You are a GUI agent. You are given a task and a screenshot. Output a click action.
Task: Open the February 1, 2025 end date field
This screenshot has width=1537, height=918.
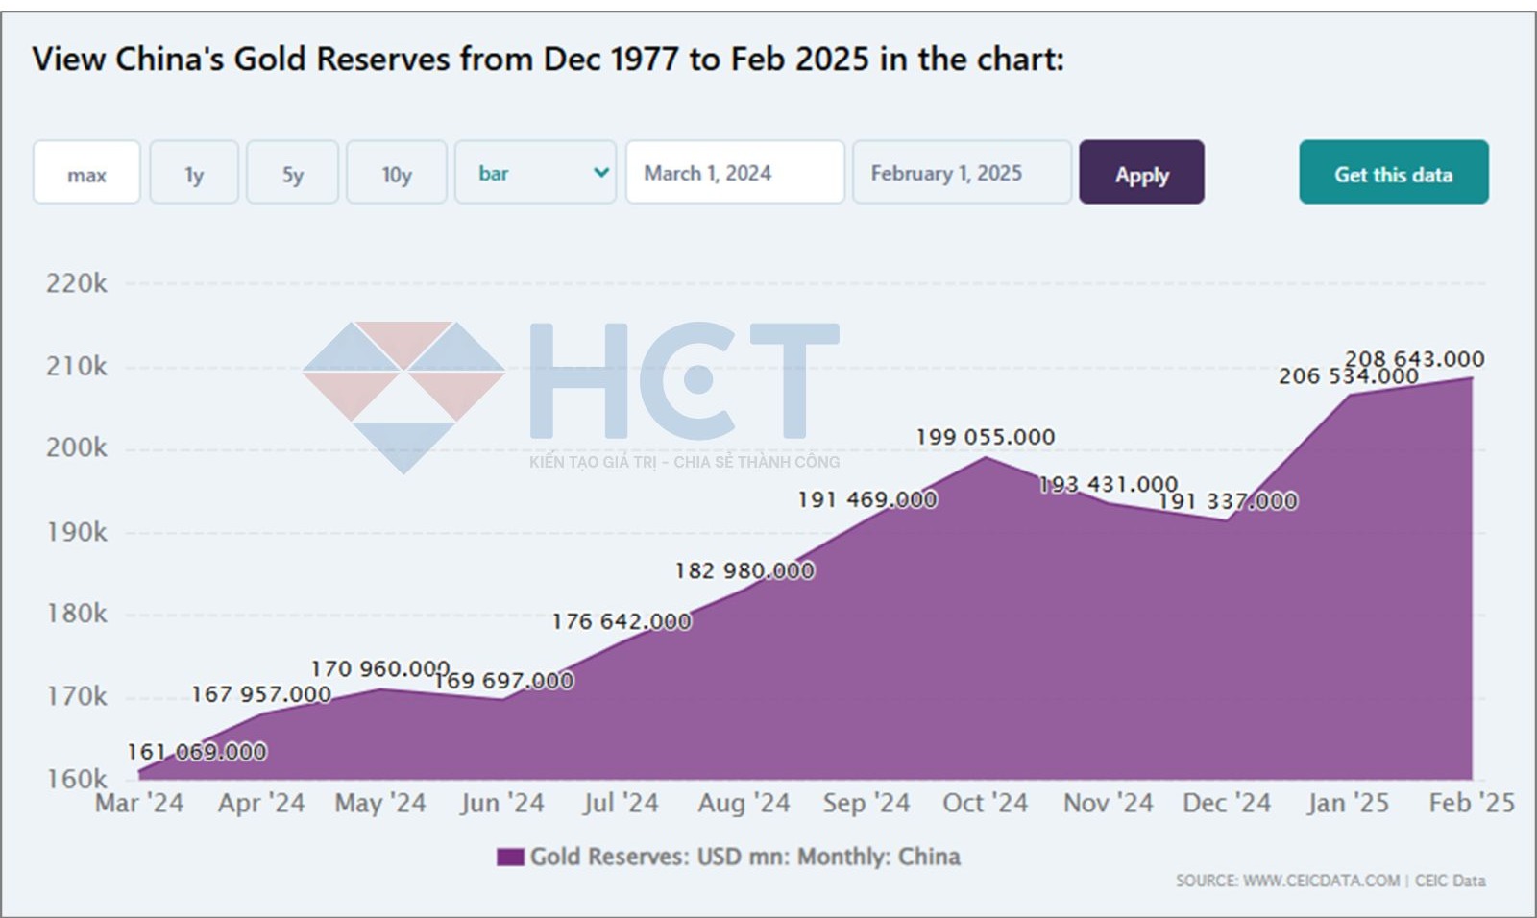coord(961,173)
